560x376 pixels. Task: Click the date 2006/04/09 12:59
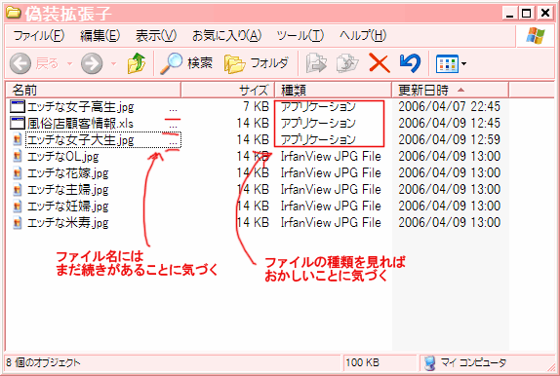click(x=449, y=139)
